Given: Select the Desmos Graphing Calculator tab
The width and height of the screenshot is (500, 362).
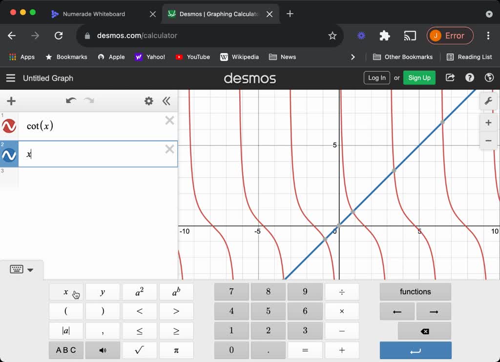Looking at the screenshot, I should pyautogui.click(x=219, y=14).
